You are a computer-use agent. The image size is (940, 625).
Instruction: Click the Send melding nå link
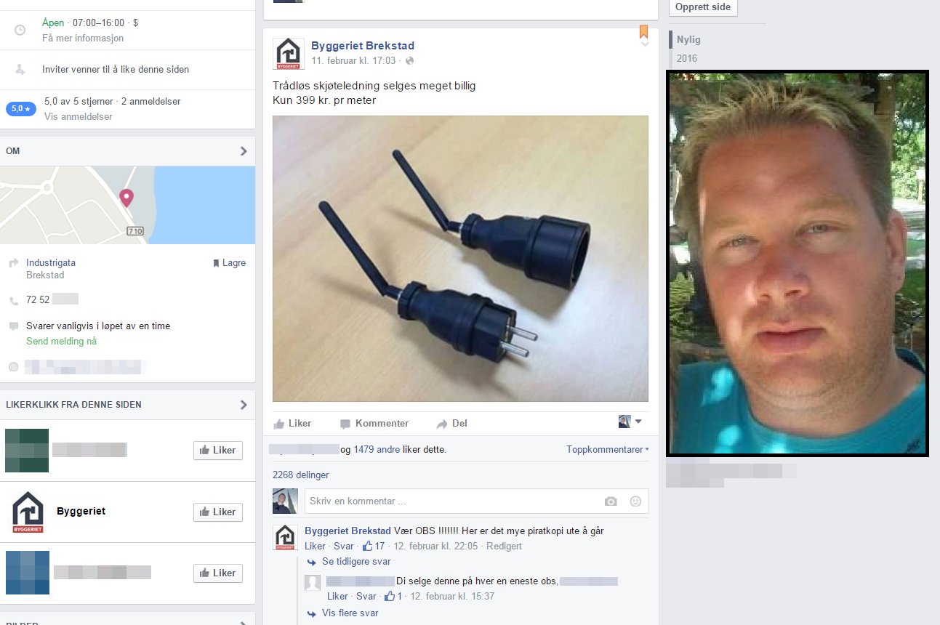61,341
